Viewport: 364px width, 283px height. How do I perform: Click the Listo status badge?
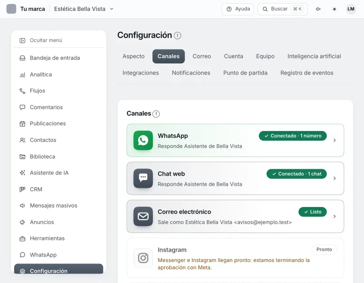pyautogui.click(x=313, y=212)
